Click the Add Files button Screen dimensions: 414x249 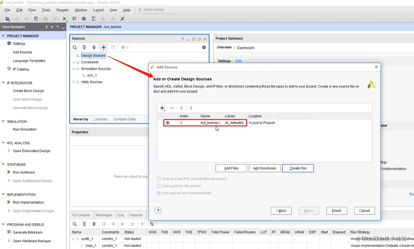point(231,168)
